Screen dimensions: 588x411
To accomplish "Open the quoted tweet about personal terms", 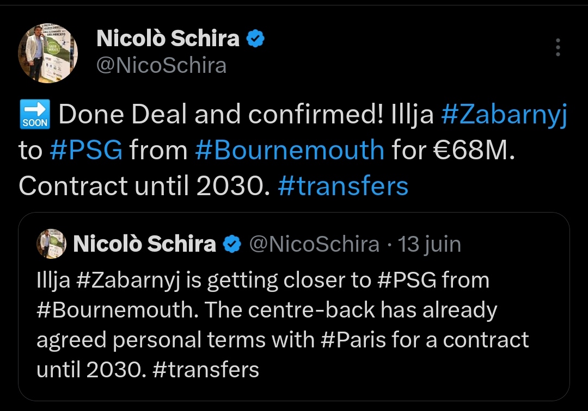I will pos(294,307).
